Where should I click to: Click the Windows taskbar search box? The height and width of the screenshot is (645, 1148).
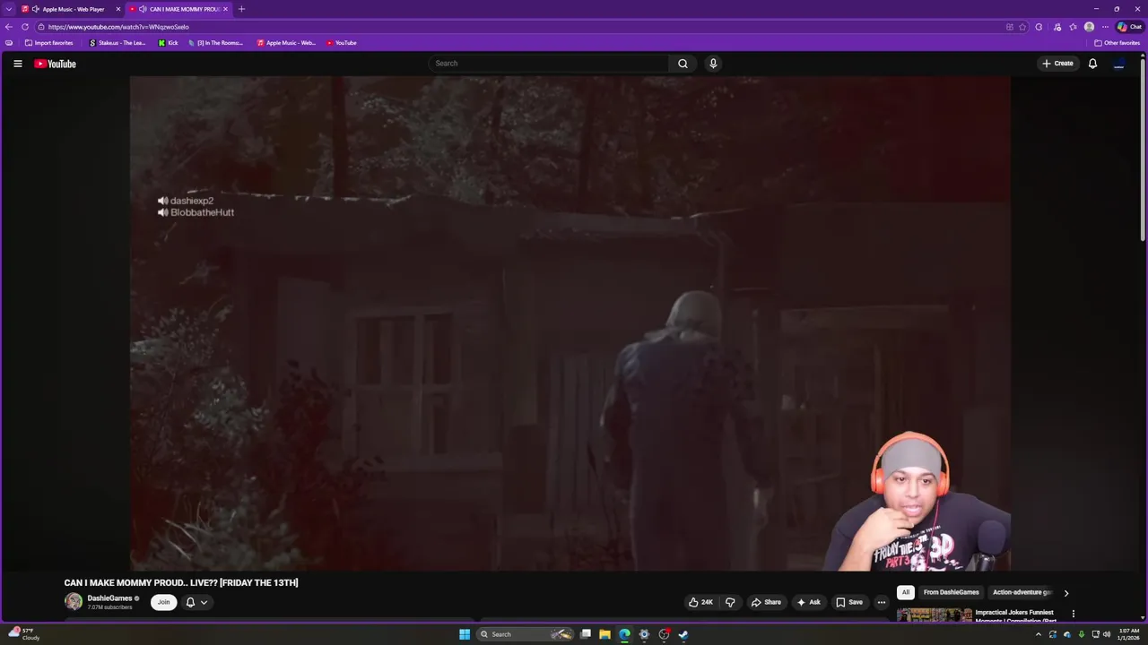[525, 634]
